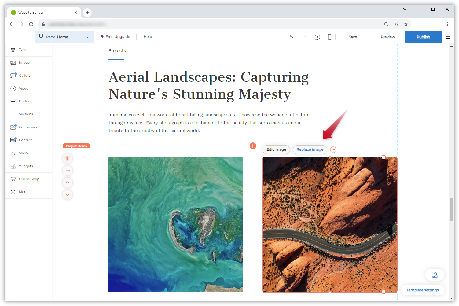Click the section layout icon below trash
459x306 pixels.
coord(68,171)
